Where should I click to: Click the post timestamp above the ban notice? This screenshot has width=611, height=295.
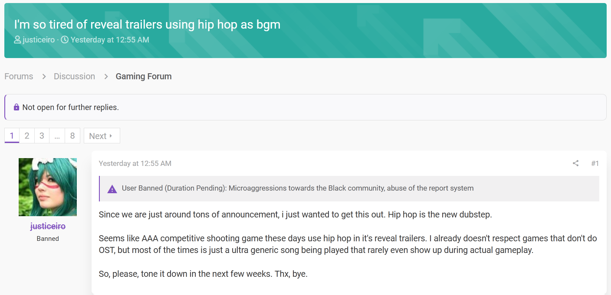pos(135,163)
